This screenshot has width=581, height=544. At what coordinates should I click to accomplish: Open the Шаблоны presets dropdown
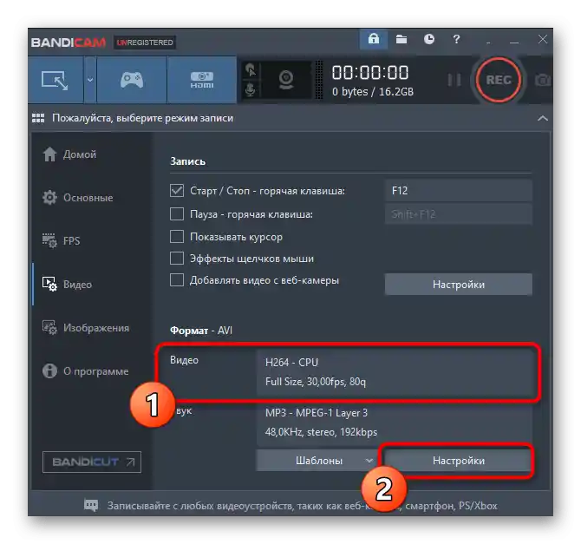point(316,461)
